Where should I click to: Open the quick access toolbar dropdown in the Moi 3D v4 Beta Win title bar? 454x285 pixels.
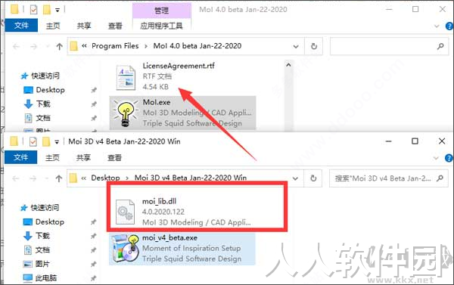tap(57, 142)
